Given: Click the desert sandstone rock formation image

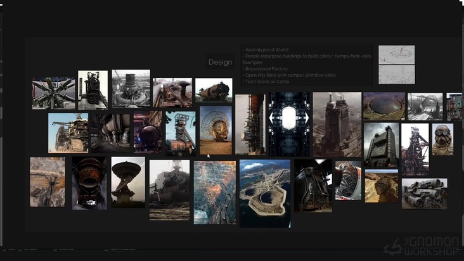Looking at the screenshot, I should tap(381, 186).
